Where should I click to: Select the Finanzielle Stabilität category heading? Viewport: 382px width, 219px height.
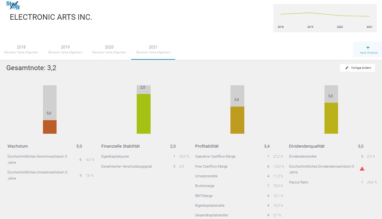(121, 146)
